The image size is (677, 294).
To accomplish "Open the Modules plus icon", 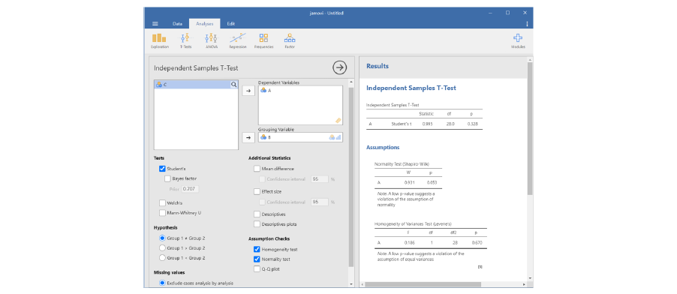I will pos(518,40).
